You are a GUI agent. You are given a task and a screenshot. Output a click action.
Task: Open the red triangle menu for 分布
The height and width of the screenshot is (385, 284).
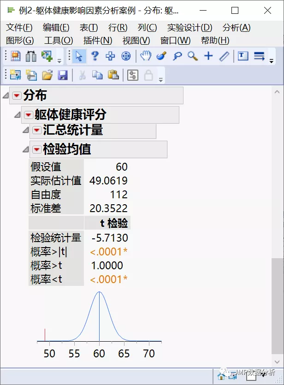tap(17, 95)
